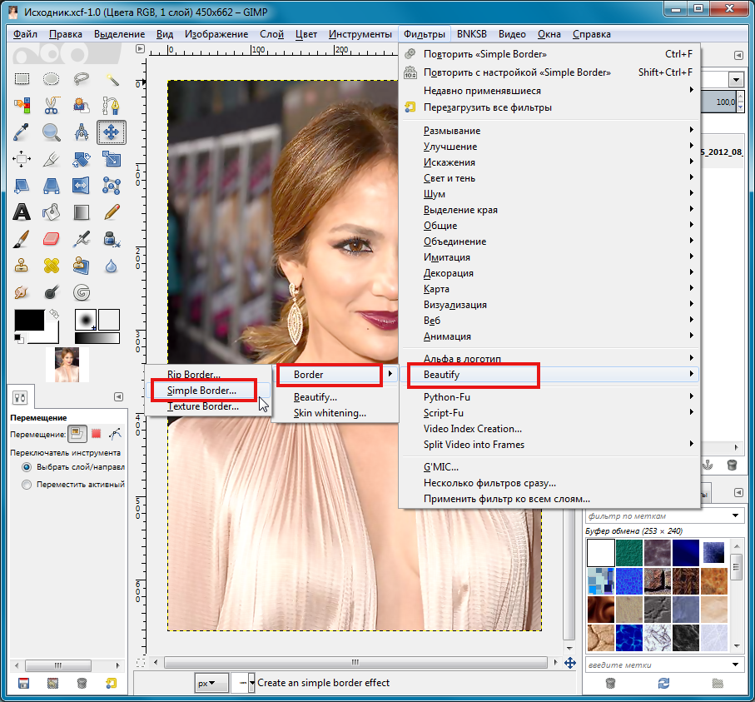Expand the Размывание submenu

[549, 131]
